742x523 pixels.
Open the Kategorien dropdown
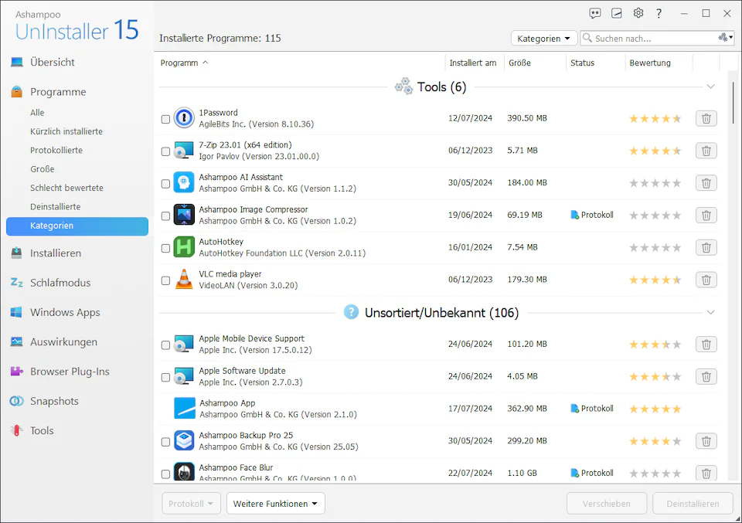pyautogui.click(x=543, y=39)
